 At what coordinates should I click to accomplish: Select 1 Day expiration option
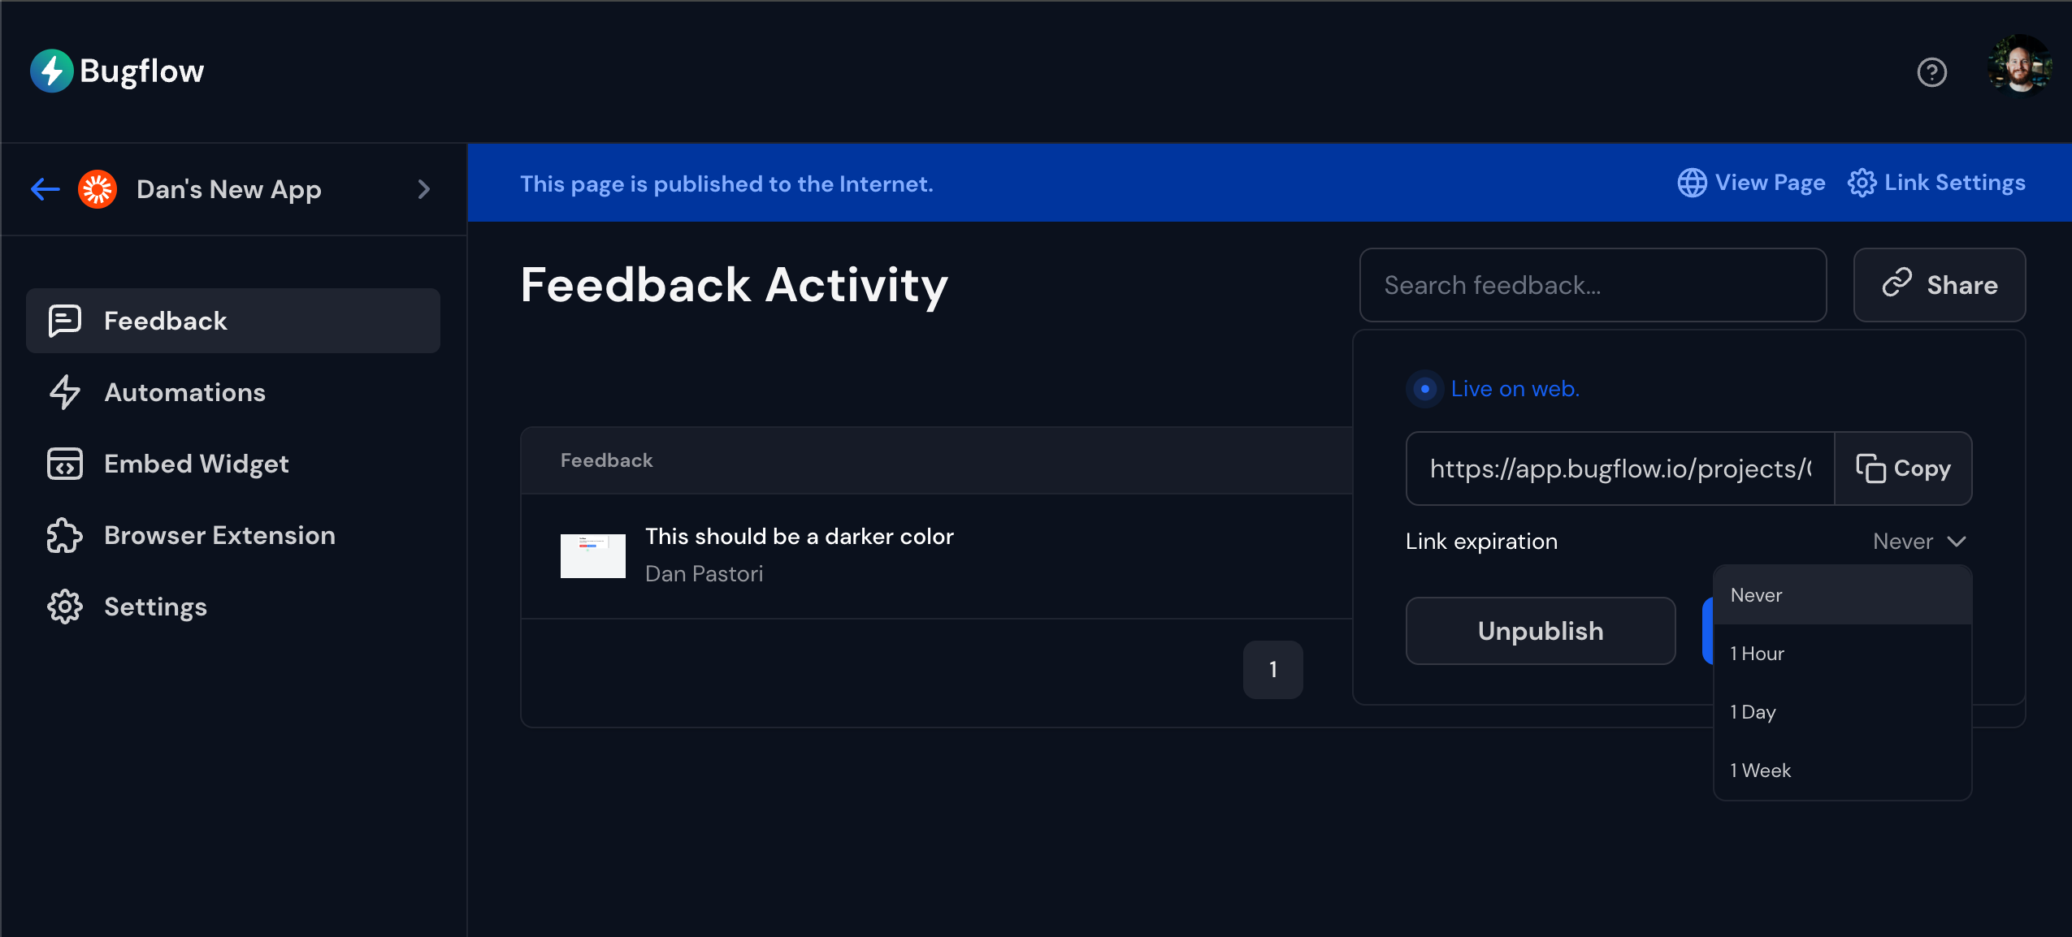click(x=1842, y=712)
